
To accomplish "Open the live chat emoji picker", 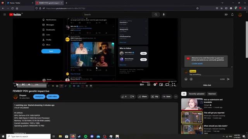I will click(x=186, y=79).
